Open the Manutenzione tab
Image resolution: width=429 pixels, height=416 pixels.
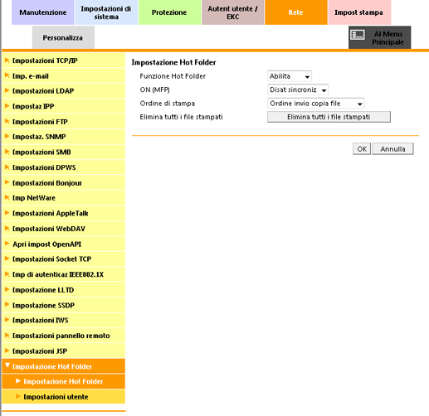coord(42,12)
